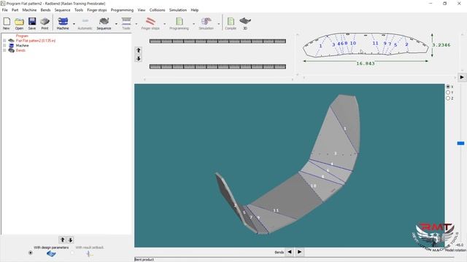
Task: Select Program root in the tree
Action: pos(22,36)
